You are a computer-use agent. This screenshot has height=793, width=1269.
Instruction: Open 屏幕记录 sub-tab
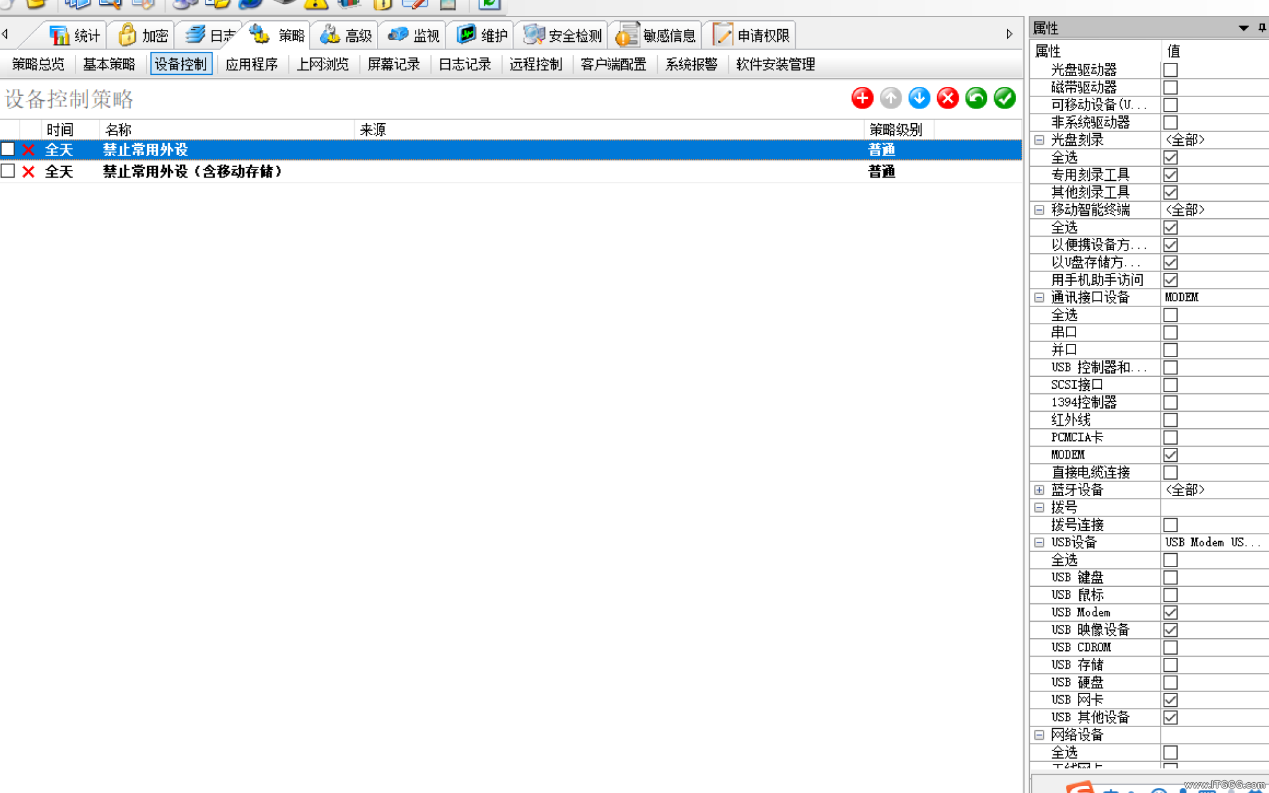tap(394, 65)
